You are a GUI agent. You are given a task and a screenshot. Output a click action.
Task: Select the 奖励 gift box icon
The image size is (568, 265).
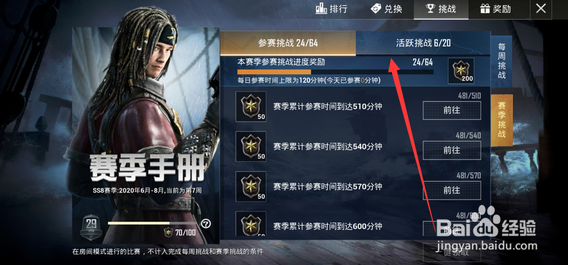click(484, 9)
